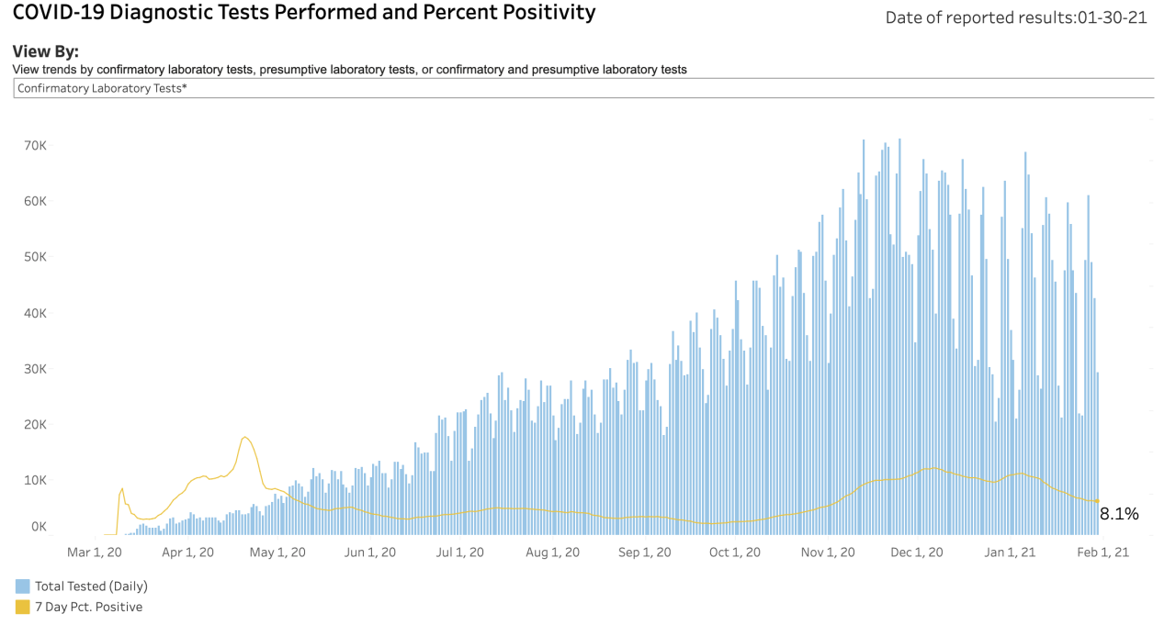Click the "Sep 1, 20" x-axis label
1176x625 pixels.
[644, 552]
